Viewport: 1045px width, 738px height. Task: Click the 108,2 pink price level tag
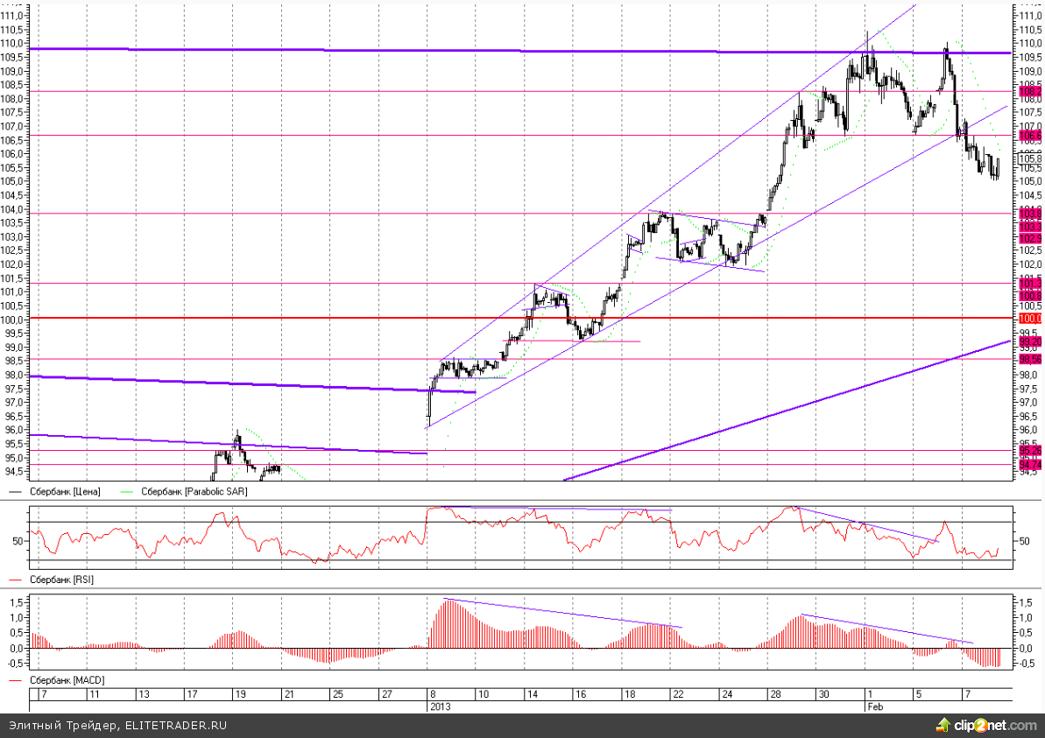1030,91
